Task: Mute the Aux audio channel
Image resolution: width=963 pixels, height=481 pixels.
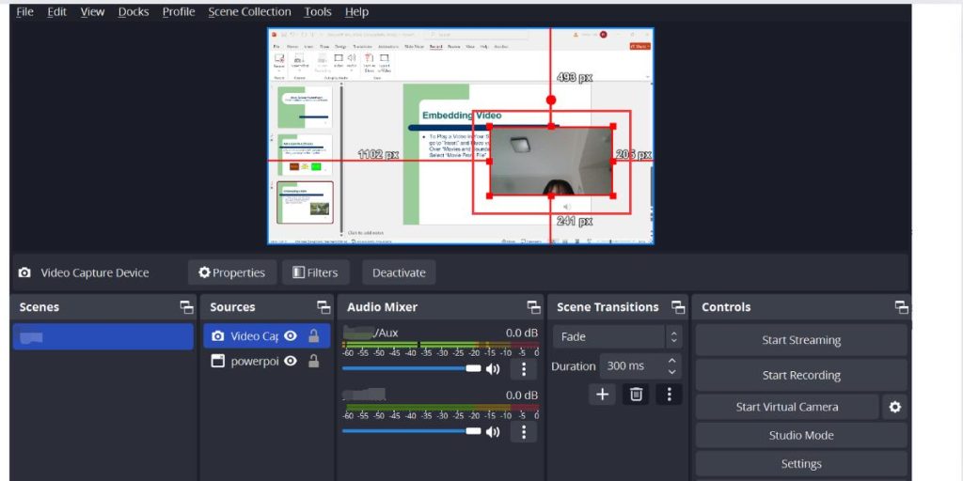Action: click(x=493, y=368)
